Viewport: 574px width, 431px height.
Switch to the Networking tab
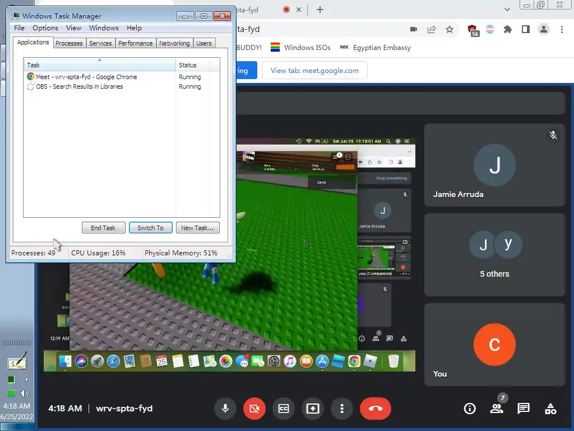click(174, 43)
